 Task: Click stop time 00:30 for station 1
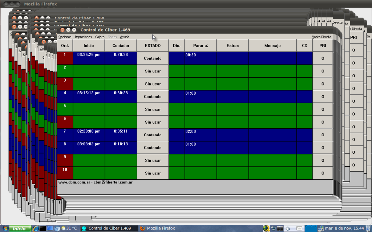click(190, 55)
